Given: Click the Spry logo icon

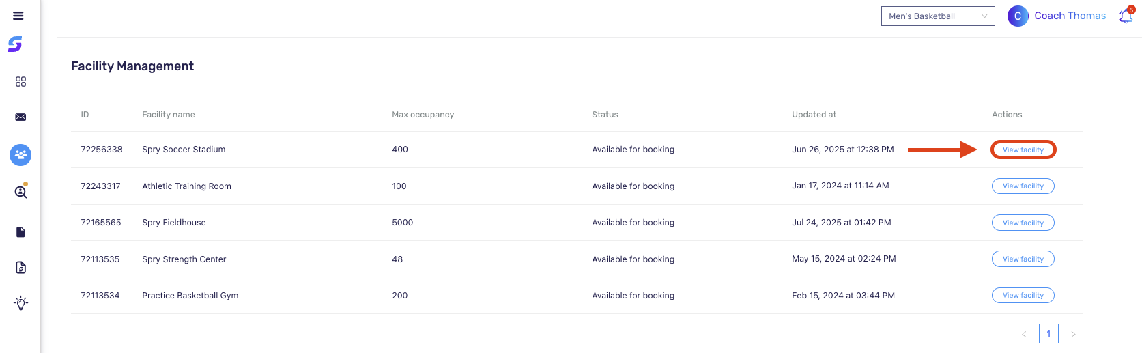Looking at the screenshot, I should pyautogui.click(x=15, y=44).
